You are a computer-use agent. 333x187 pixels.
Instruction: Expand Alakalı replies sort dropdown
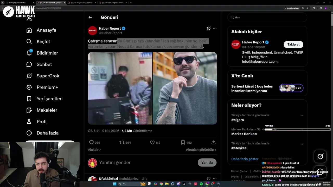pyautogui.click(x=94, y=150)
